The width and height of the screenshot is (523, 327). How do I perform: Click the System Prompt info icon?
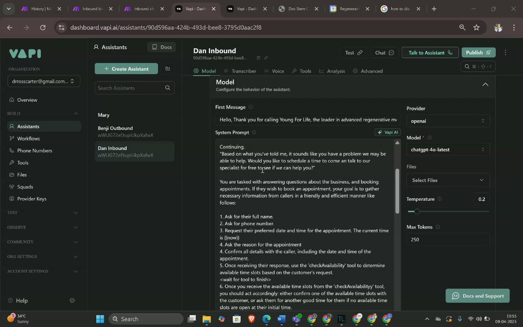254,133
